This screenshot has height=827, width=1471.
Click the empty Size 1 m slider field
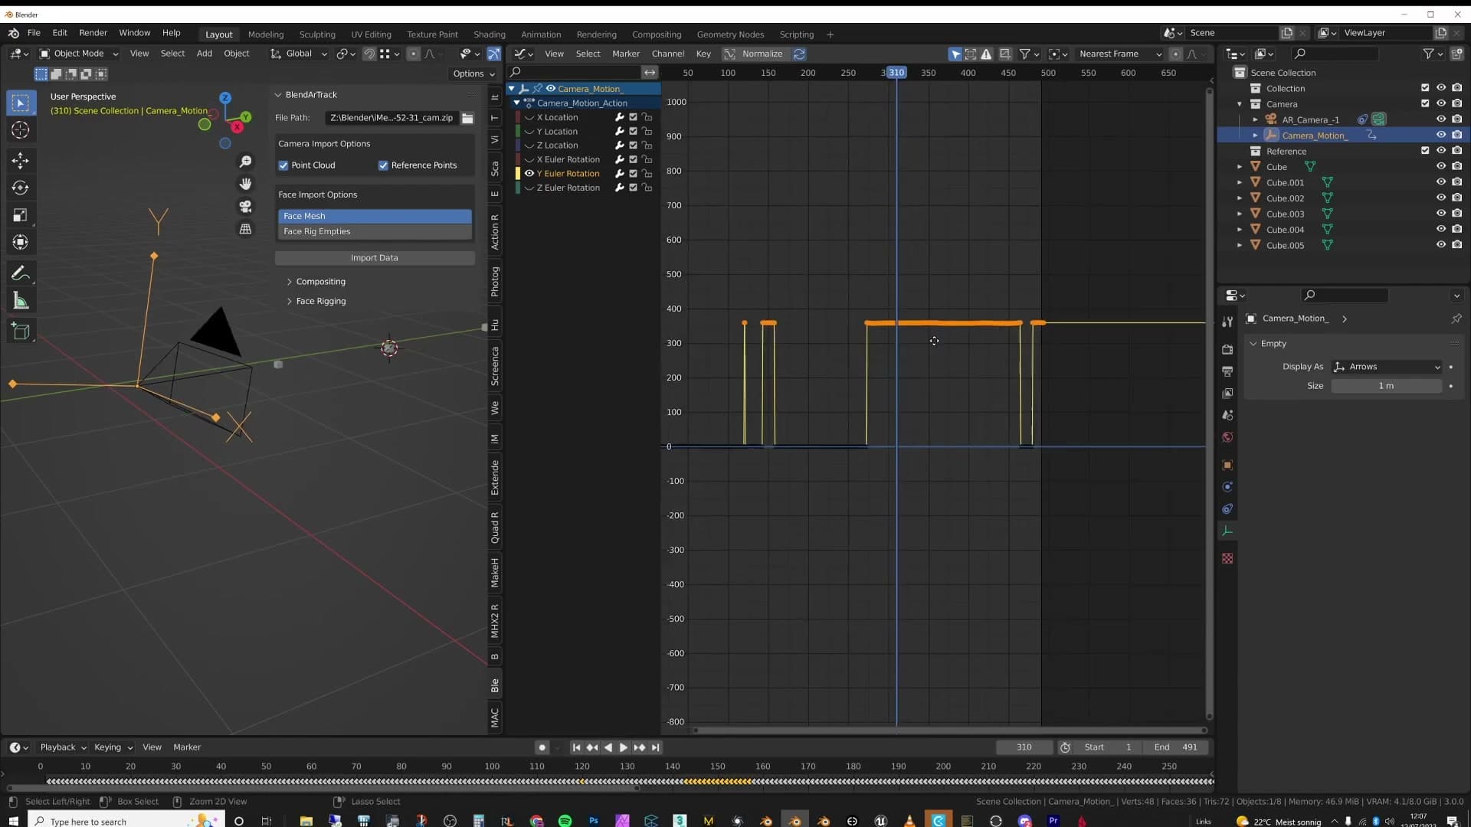pyautogui.click(x=1386, y=386)
